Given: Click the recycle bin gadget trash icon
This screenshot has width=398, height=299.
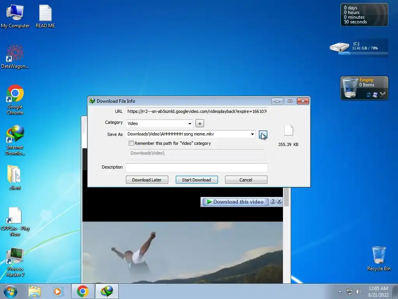Looking at the screenshot, I should (349, 88).
